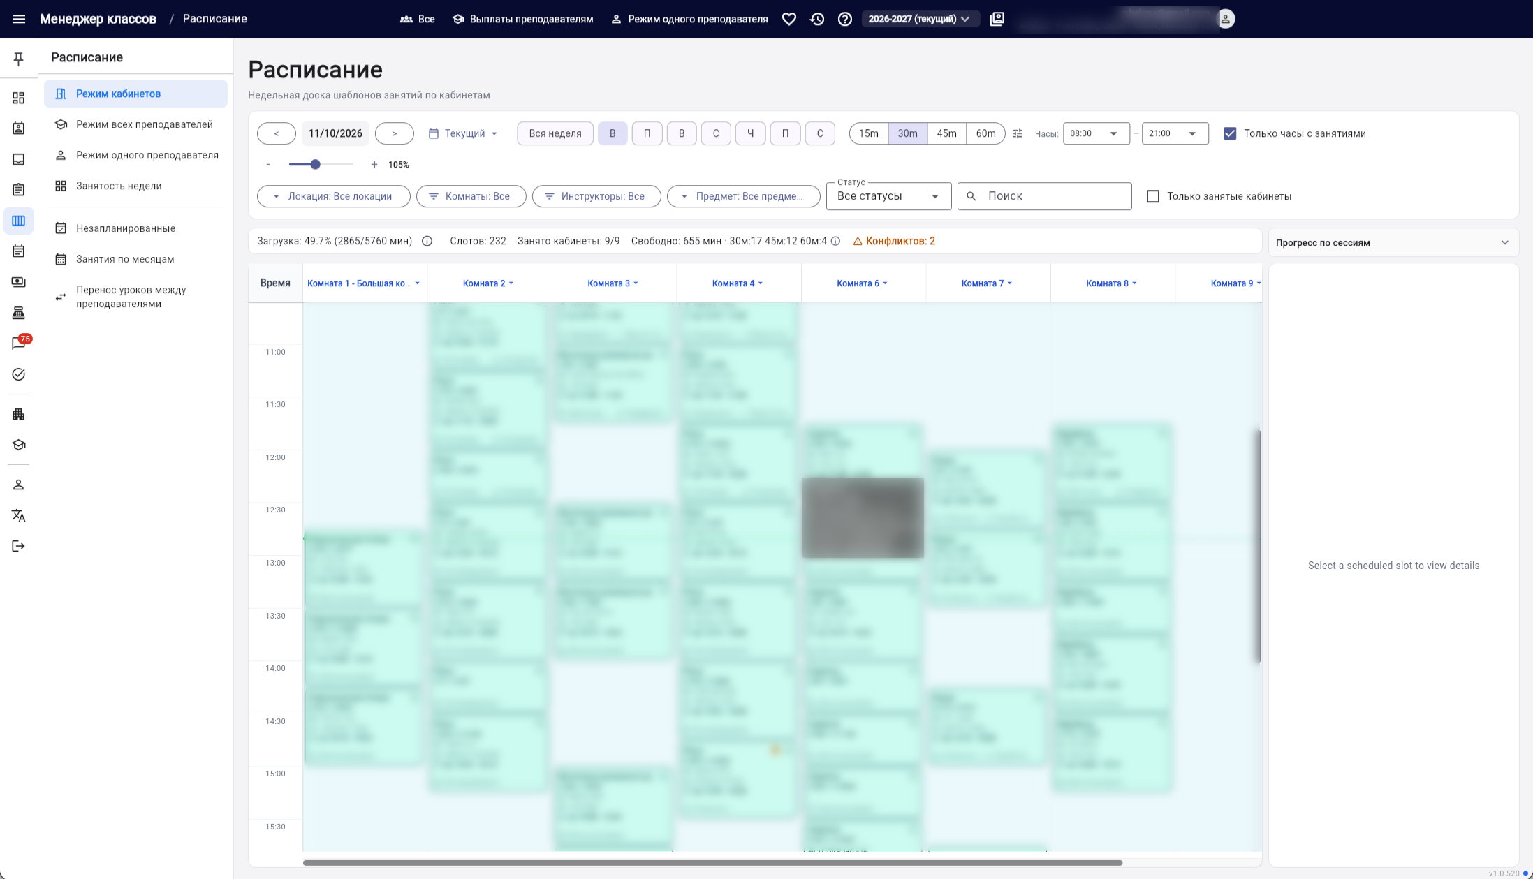
Task: Click zoom out minus icon
Action: click(268, 165)
